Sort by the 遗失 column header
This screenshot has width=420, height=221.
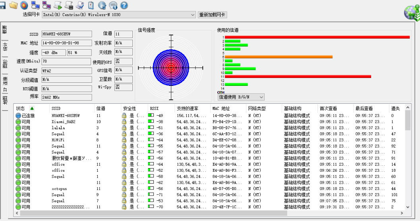click(397, 109)
